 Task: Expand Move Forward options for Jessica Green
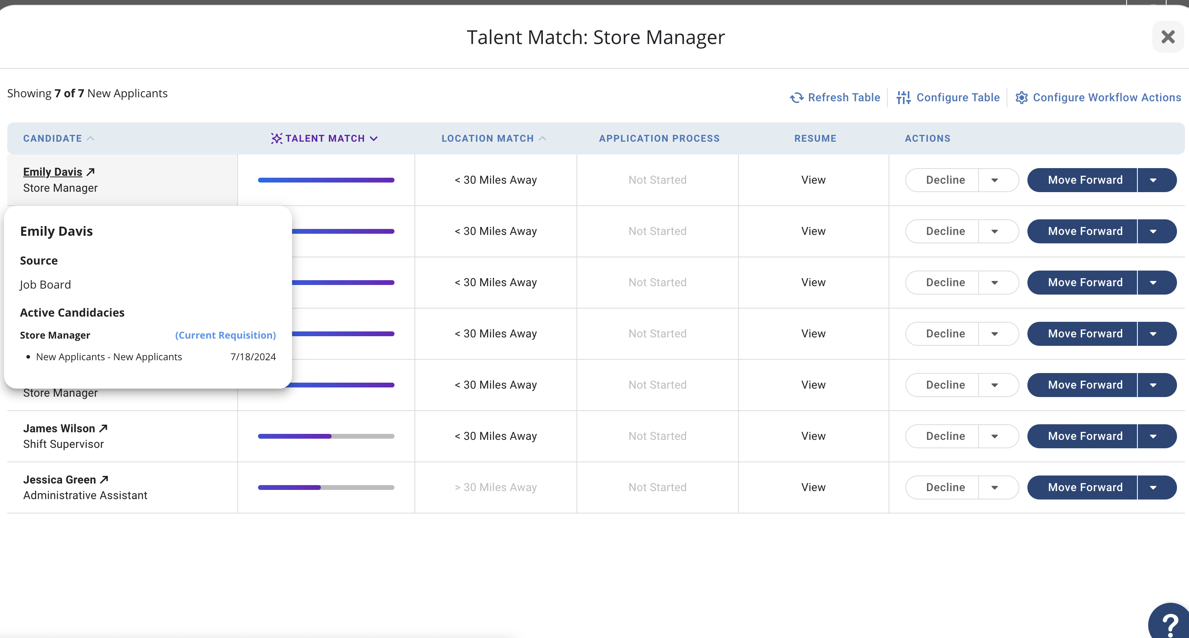pos(1154,488)
